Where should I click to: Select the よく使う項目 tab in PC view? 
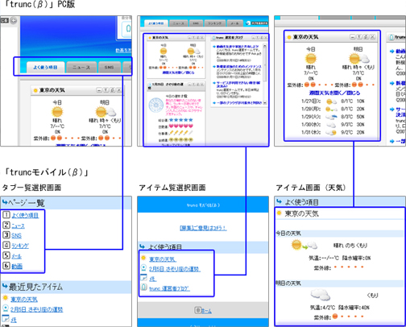pos(45,68)
